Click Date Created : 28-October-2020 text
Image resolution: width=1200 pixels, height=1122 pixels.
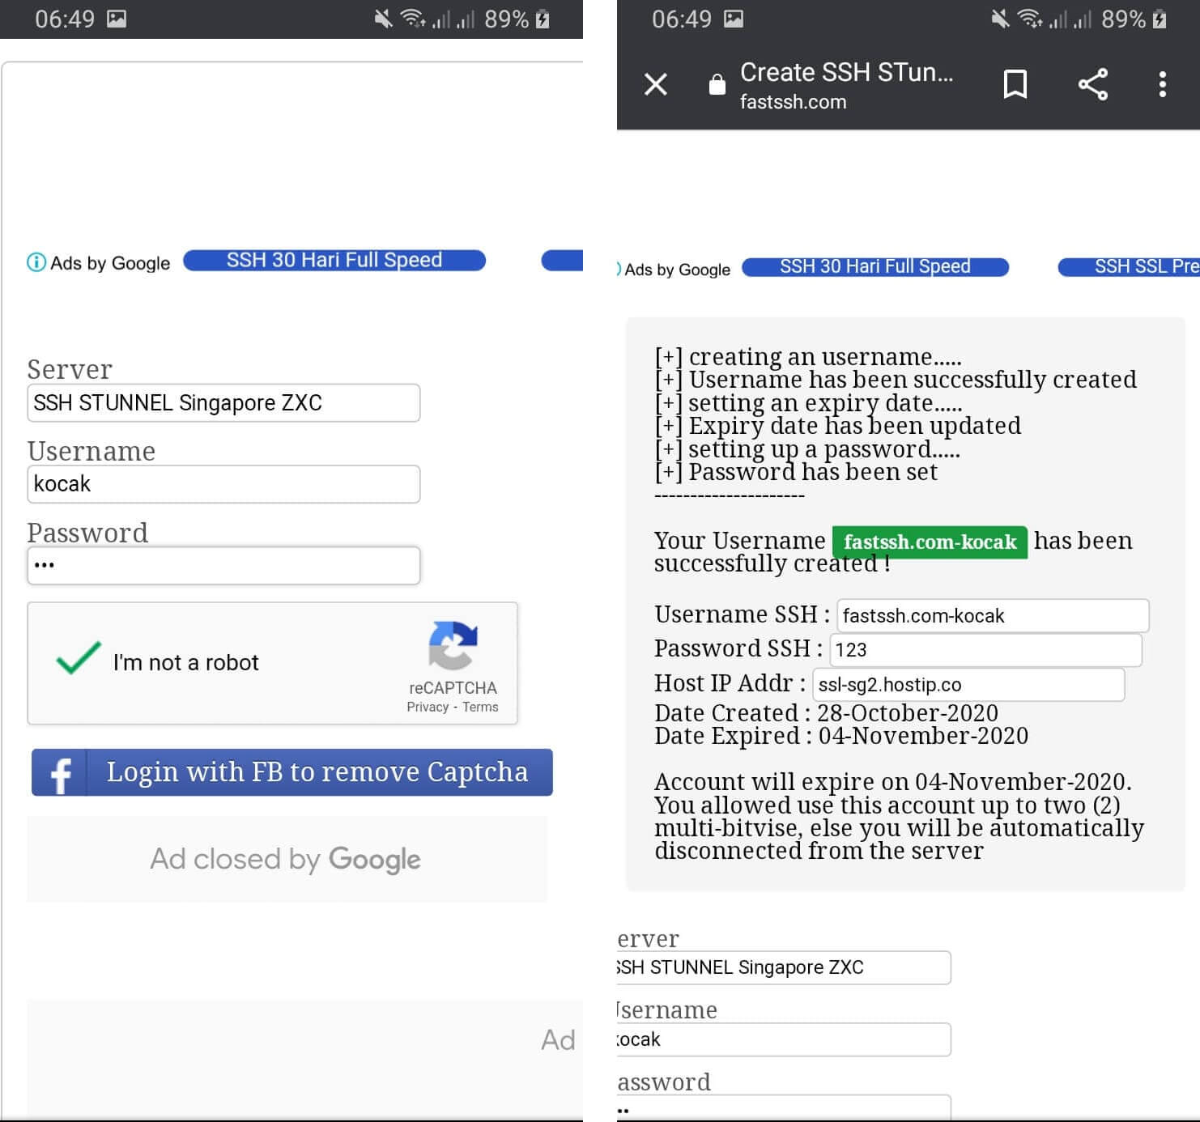[x=826, y=713]
